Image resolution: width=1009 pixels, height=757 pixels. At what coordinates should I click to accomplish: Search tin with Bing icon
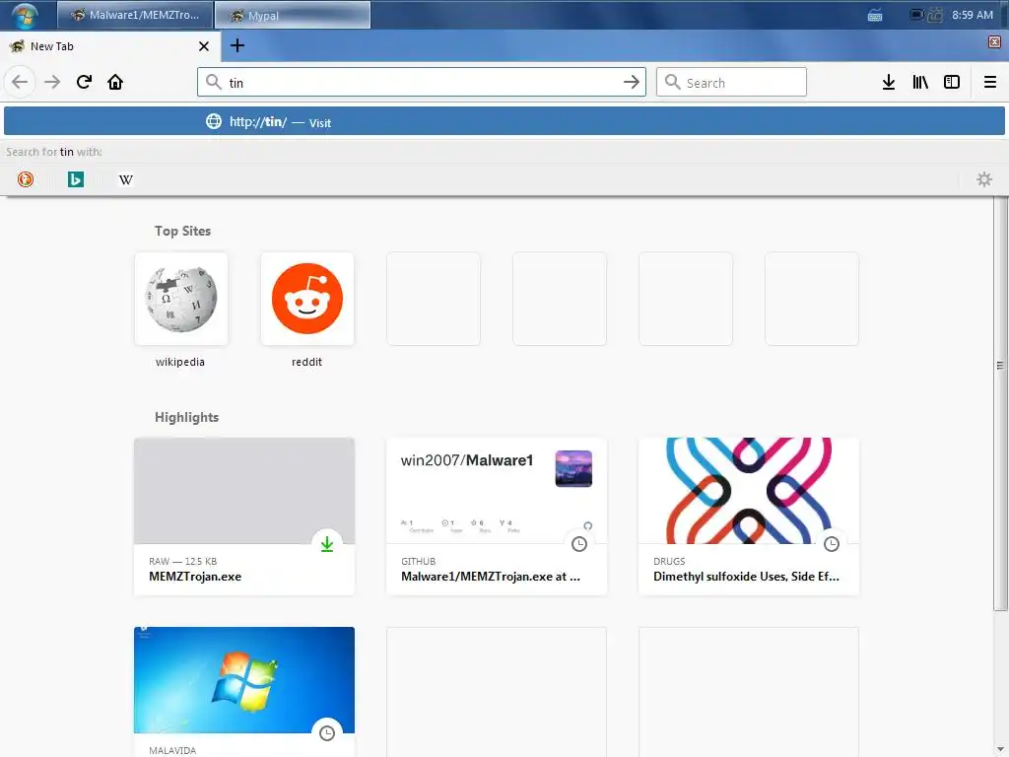pos(76,179)
